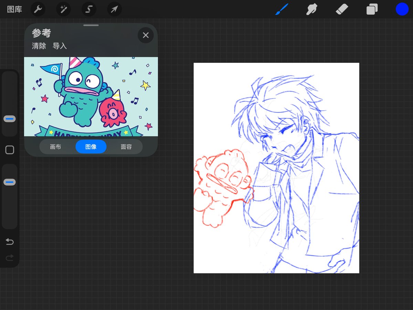Click the brush opacity slider handle
Screen dimensions: 413x310
[x=10, y=182]
